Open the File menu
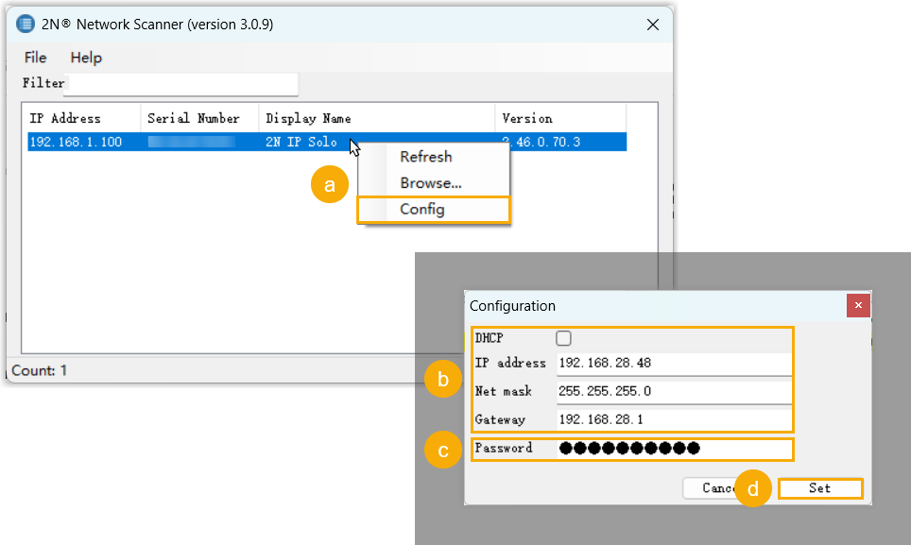This screenshot has height=545, width=911. [x=35, y=58]
